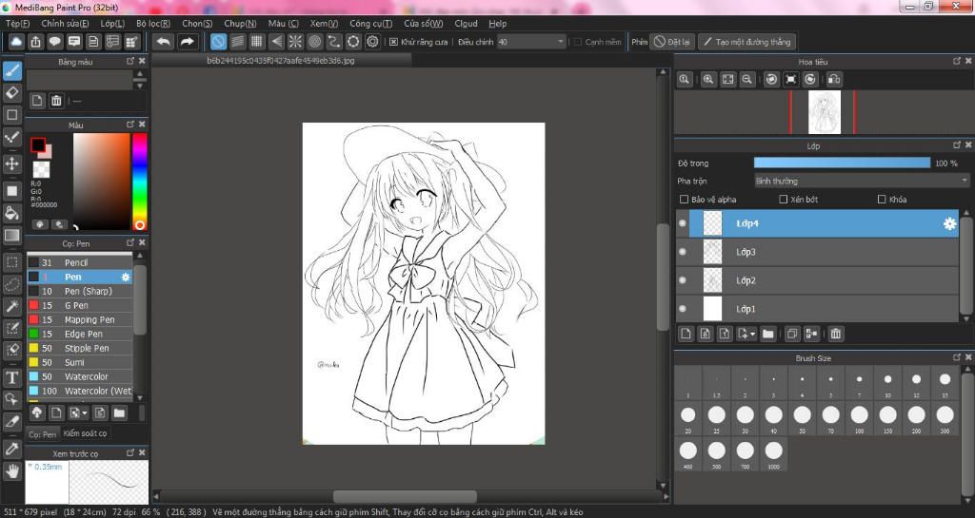The width and height of the screenshot is (975, 518).
Task: Hide layer Lớp1 visibility dot
Action: 683,309
